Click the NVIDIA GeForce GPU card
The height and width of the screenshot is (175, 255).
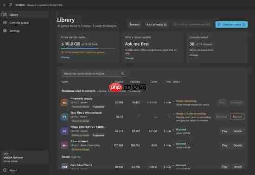tap(25, 157)
